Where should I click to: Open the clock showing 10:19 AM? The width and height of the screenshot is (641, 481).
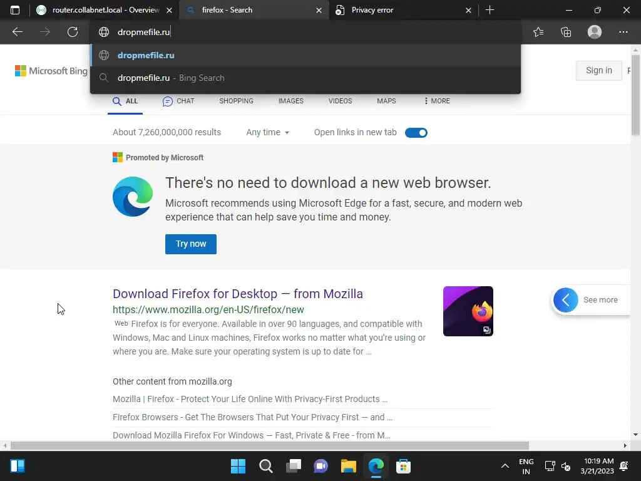click(x=597, y=466)
